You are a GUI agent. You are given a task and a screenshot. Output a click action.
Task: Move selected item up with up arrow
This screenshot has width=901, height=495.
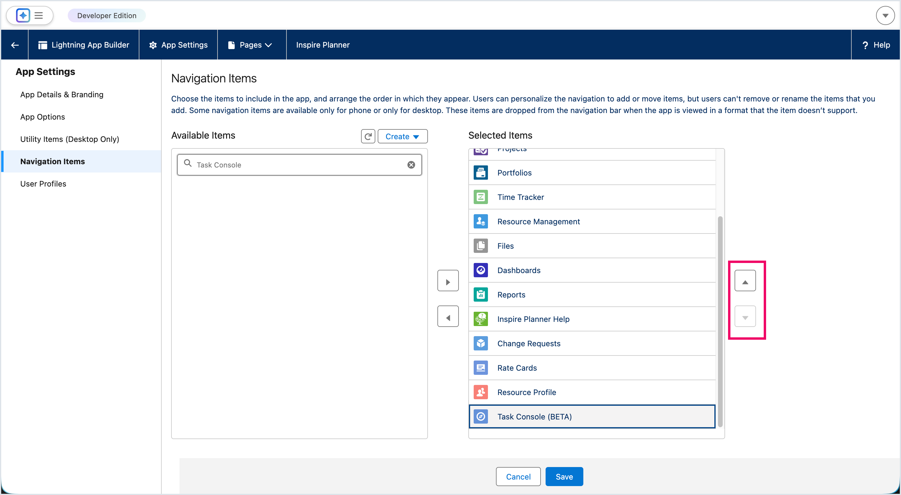point(745,281)
